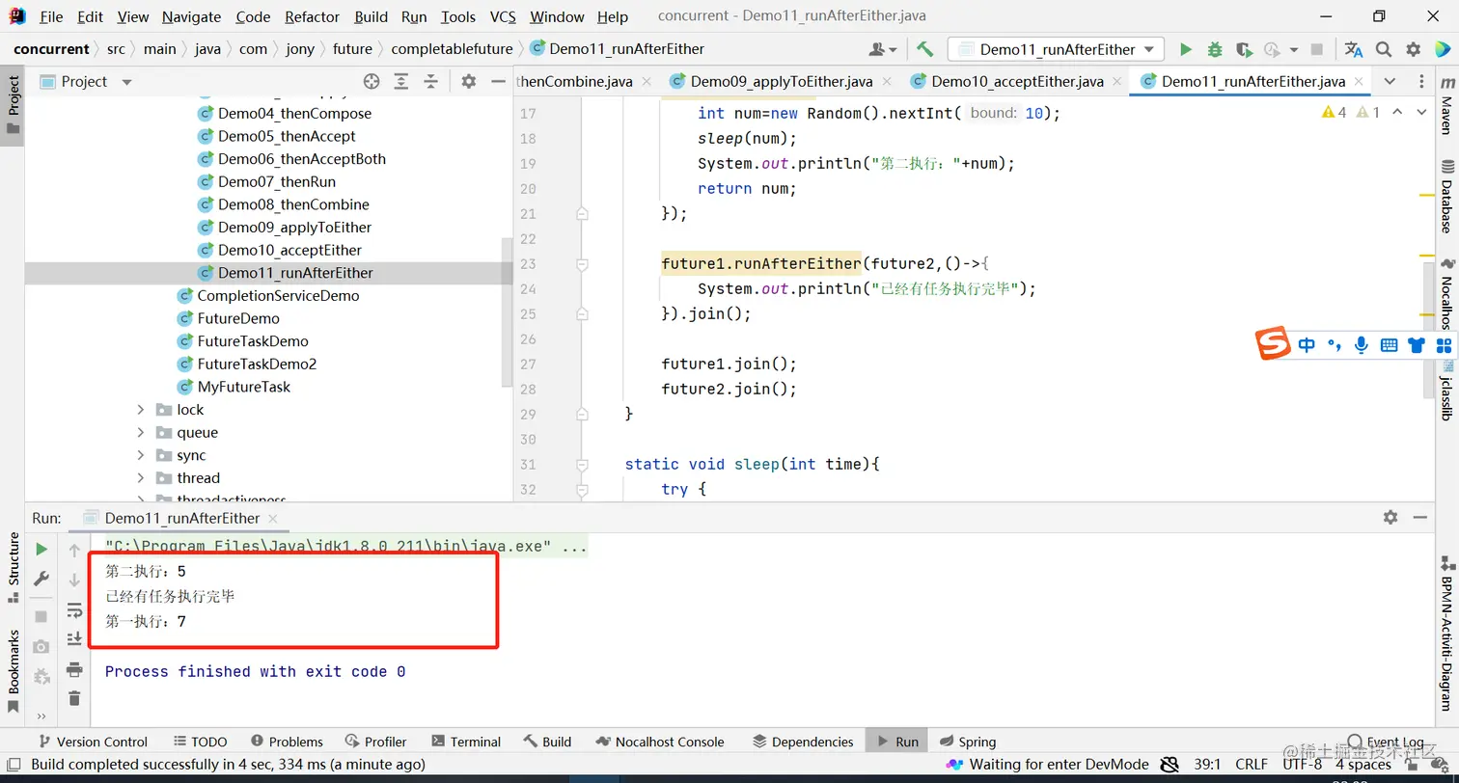Viewport: 1459px width, 783px height.
Task: Expand more Run panel sidebar actions
Action: tap(41, 715)
